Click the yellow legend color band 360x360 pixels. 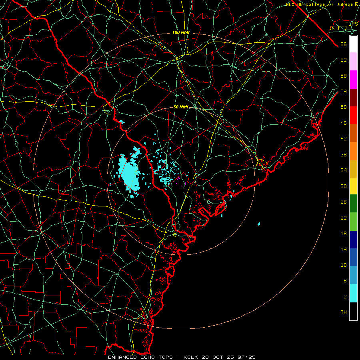click(x=353, y=186)
